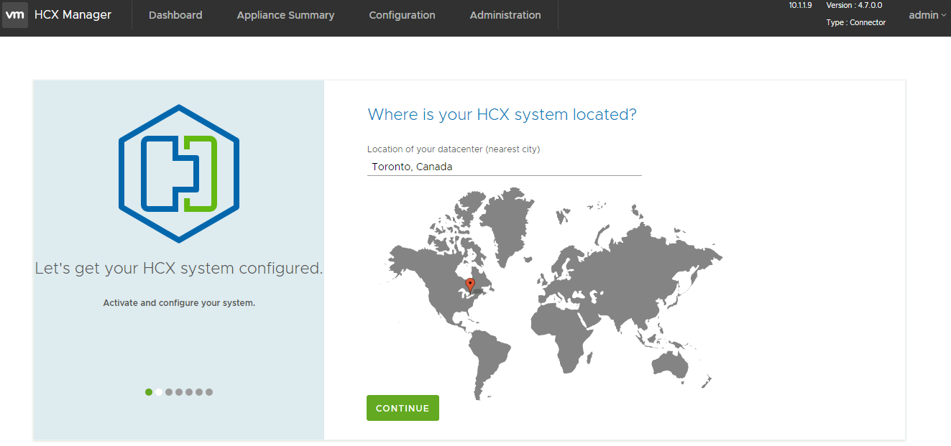Open the Dashboard tab
The width and height of the screenshot is (951, 446).
175,14
